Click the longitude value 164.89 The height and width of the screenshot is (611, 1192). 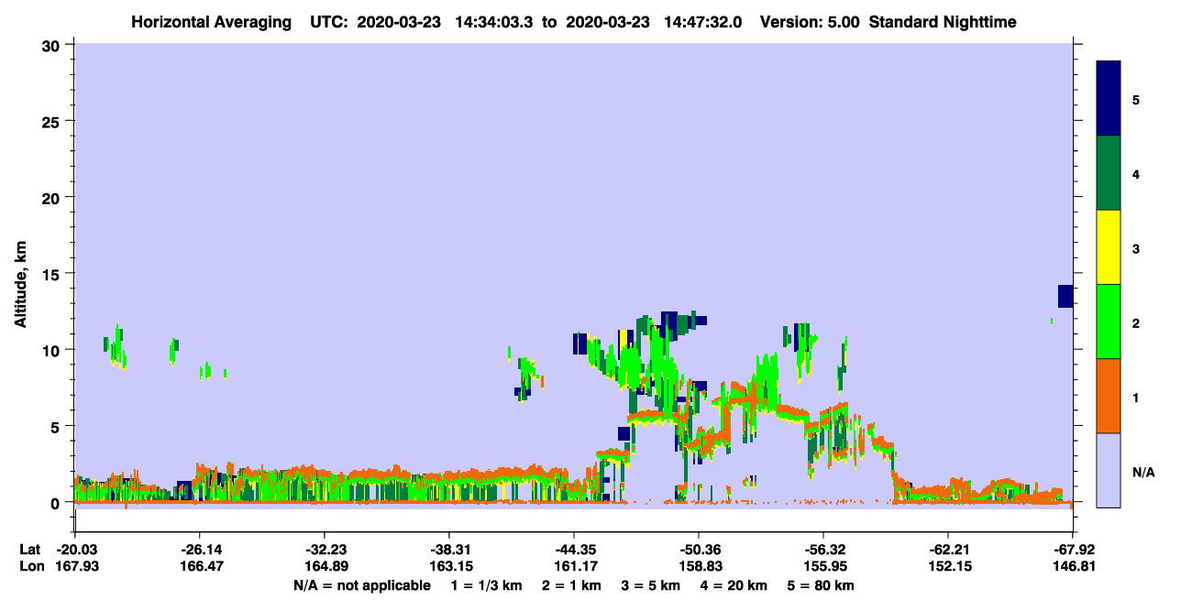click(x=325, y=567)
